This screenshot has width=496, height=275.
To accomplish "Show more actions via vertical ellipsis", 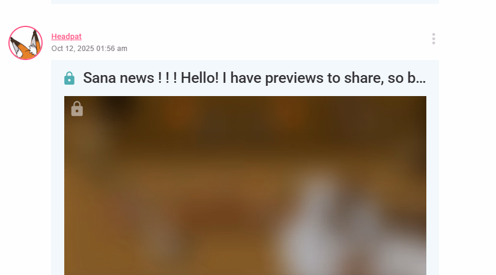I will 434,39.
